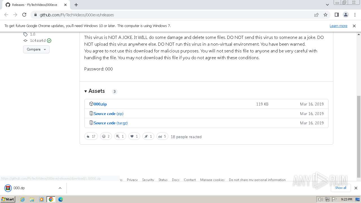Viewport: 361px width, 203px height.
Task: Show all downloads
Action: tap(341, 188)
